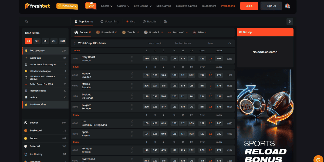Click the Top Leagues trophy icon

point(26,50)
